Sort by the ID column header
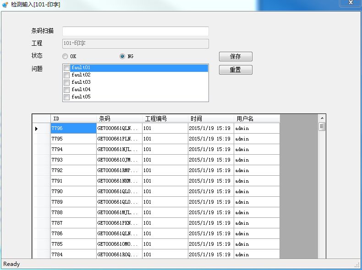This screenshot has width=362, height=270. (x=73, y=119)
